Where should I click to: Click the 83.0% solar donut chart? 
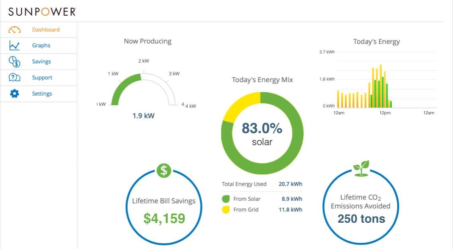262,133
